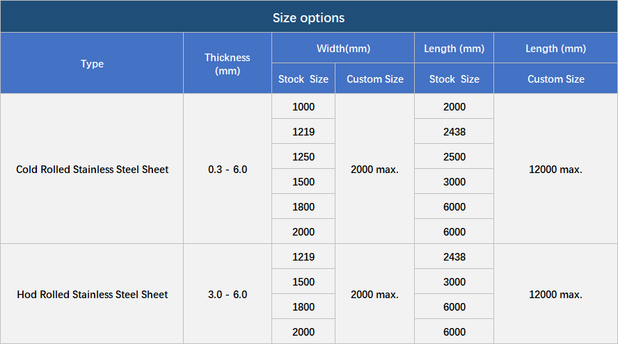Click length "2000" beside width 1000
The image size is (618, 344).
[454, 106]
